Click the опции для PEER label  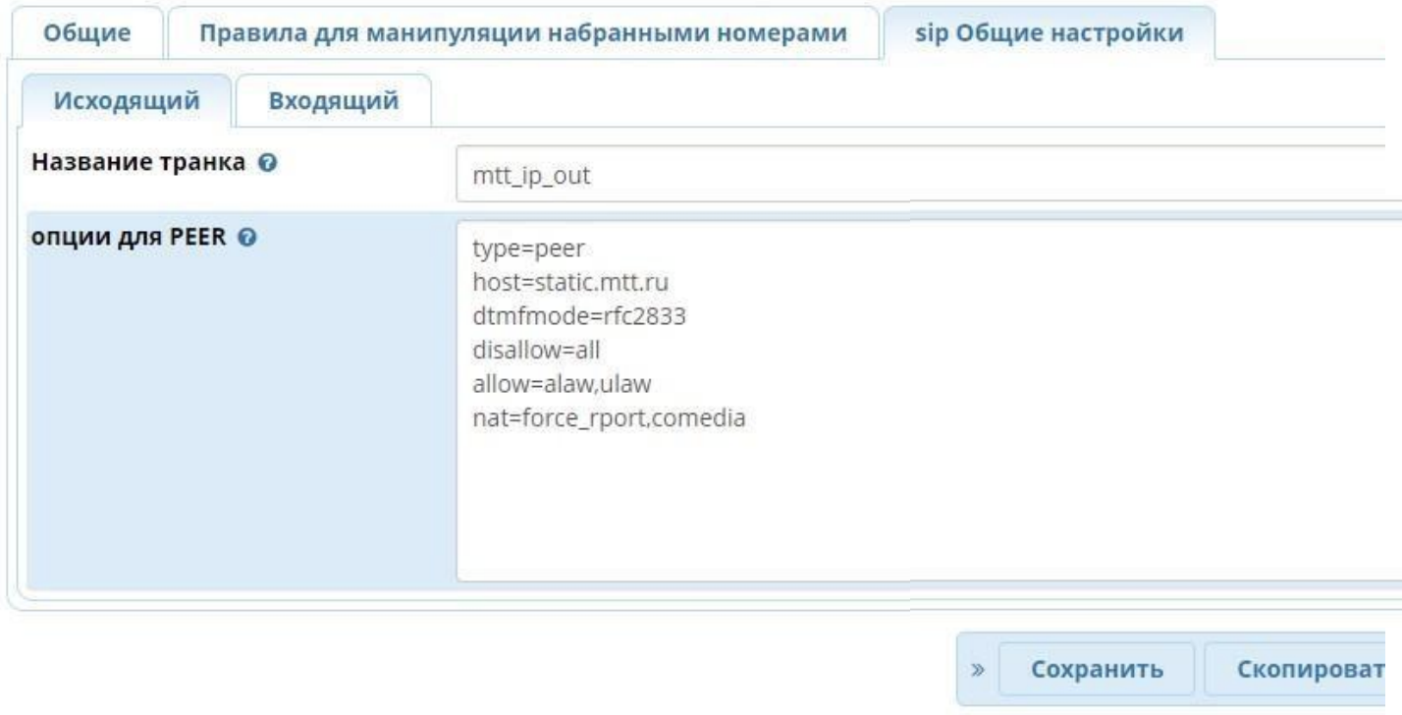[131, 237]
